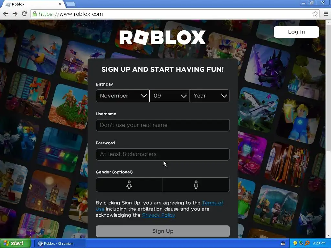Open the birthday day dropdown showing 09
The height and width of the screenshot is (248, 331).
(x=169, y=96)
